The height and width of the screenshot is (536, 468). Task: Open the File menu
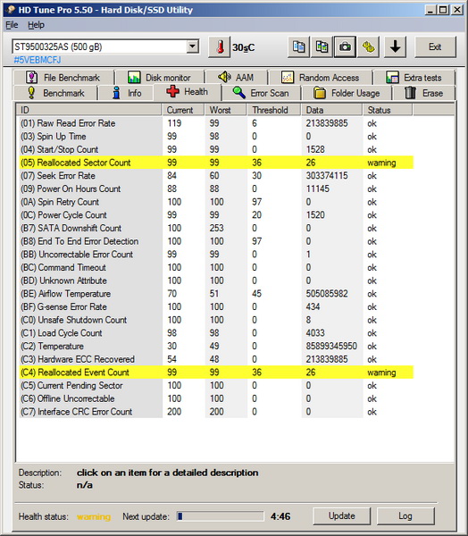[x=12, y=25]
